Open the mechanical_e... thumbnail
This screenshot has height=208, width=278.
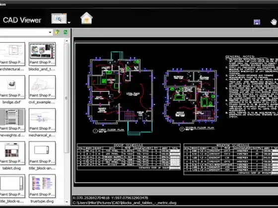tap(42, 120)
